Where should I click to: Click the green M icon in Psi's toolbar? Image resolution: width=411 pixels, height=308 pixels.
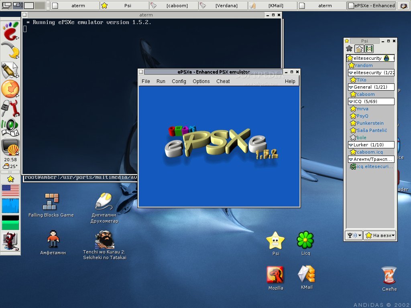[369, 49]
